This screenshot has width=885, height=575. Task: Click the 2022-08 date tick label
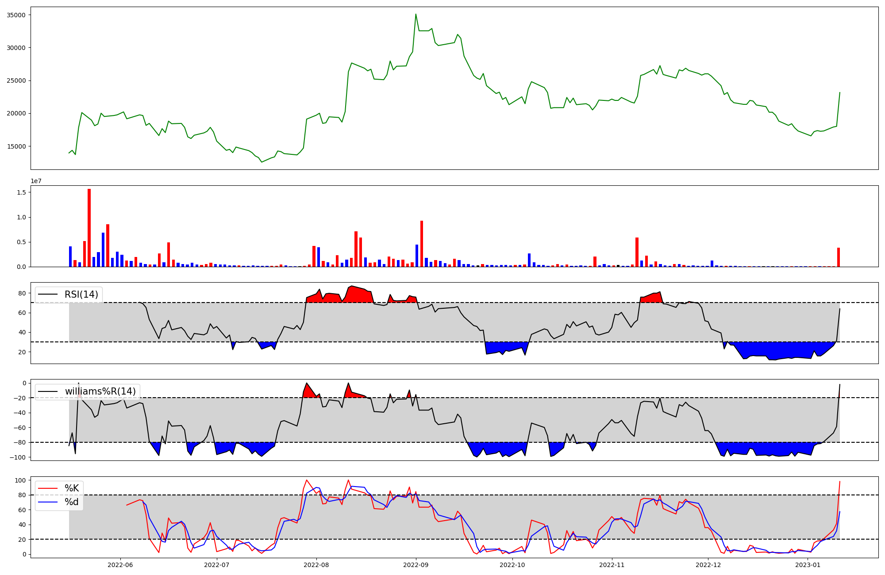click(x=316, y=565)
